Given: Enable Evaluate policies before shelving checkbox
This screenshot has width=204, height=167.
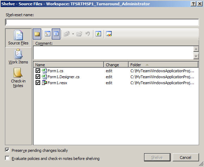Looking at the screenshot, I should (x=7, y=158).
